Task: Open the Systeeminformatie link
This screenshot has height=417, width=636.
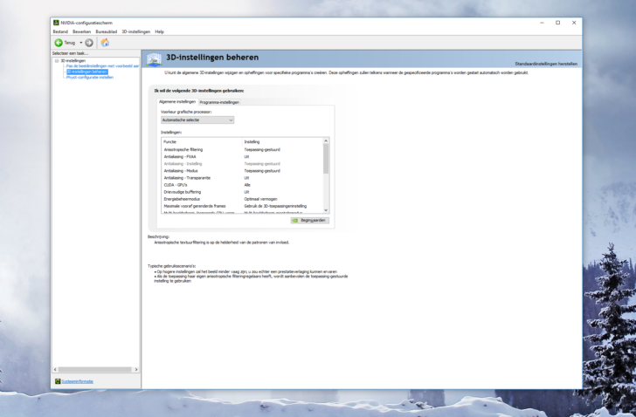Action: 78,381
